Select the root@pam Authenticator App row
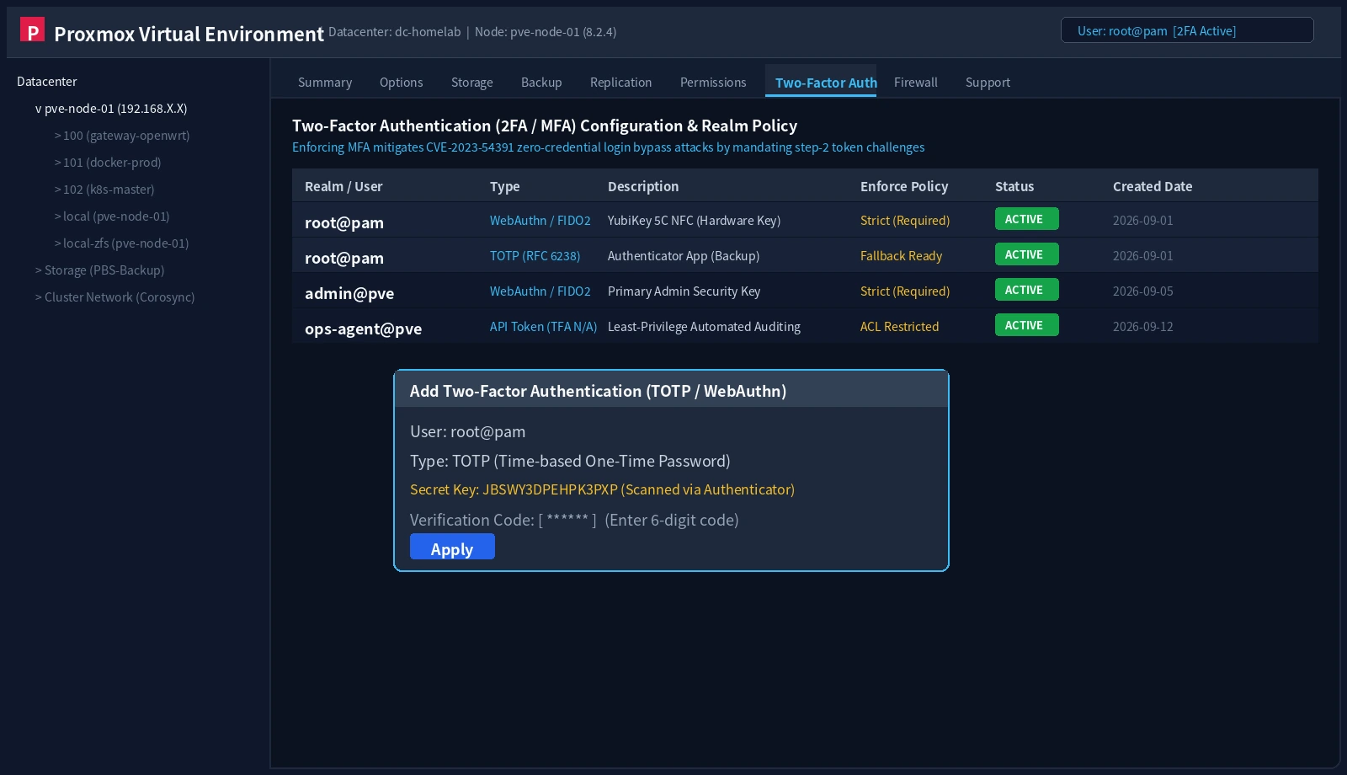 click(805, 255)
